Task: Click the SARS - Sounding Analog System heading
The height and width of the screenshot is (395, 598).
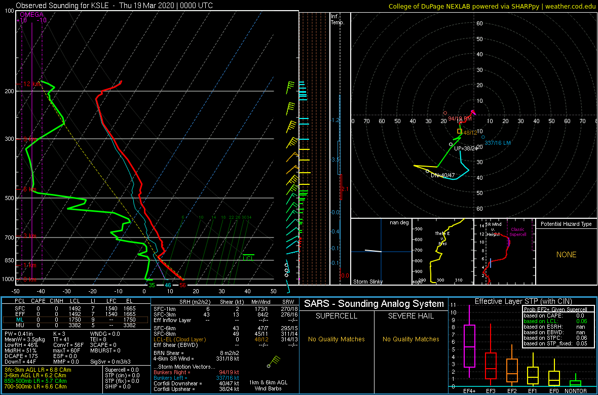Action: [374, 304]
